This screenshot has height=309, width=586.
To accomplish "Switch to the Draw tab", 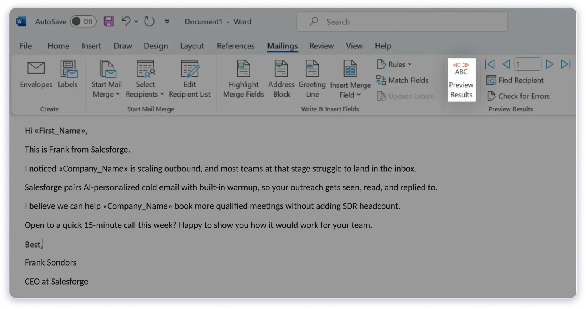I will pyautogui.click(x=122, y=46).
